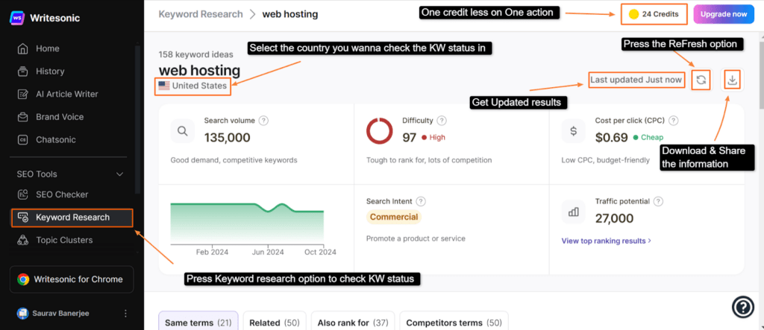The width and height of the screenshot is (764, 330).
Task: Click the Topic Clusters icon
Action: (22, 240)
